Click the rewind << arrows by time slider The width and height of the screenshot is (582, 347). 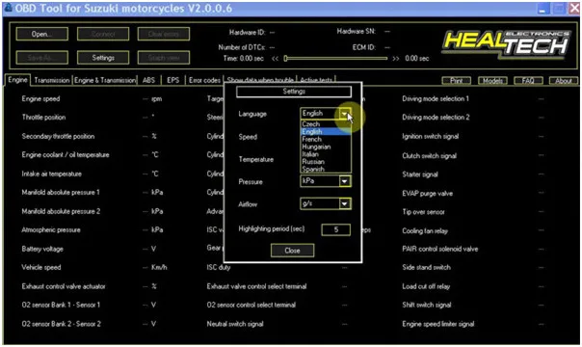tap(275, 59)
